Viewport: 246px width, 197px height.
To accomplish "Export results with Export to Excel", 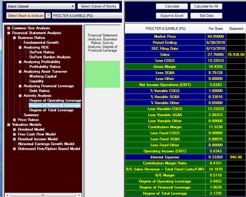I will (172, 16).
